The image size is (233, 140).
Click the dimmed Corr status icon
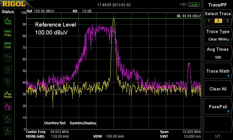pos(8,58)
